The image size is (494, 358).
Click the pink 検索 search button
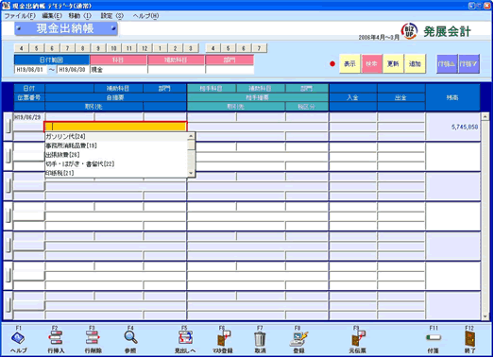(x=371, y=64)
